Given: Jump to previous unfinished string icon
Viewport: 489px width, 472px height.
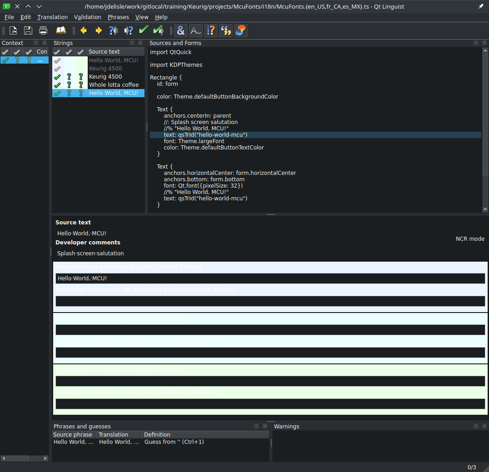Looking at the screenshot, I should [x=113, y=30].
